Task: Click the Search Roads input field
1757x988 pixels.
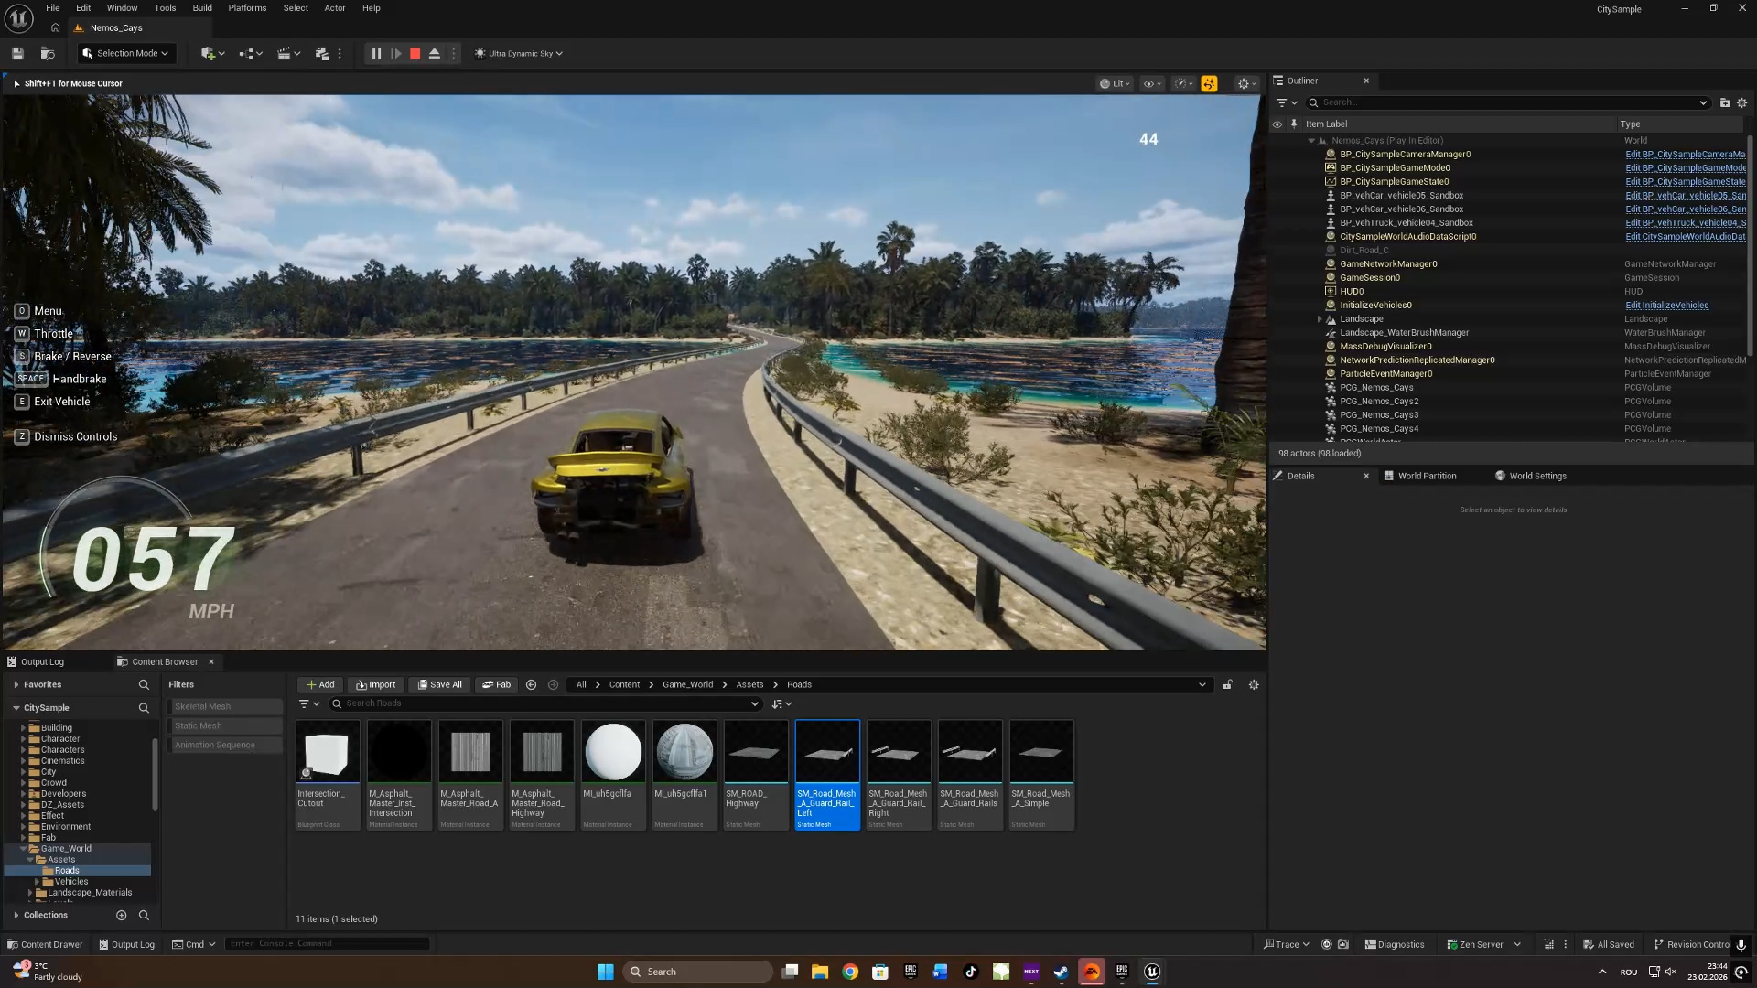Action: (545, 704)
